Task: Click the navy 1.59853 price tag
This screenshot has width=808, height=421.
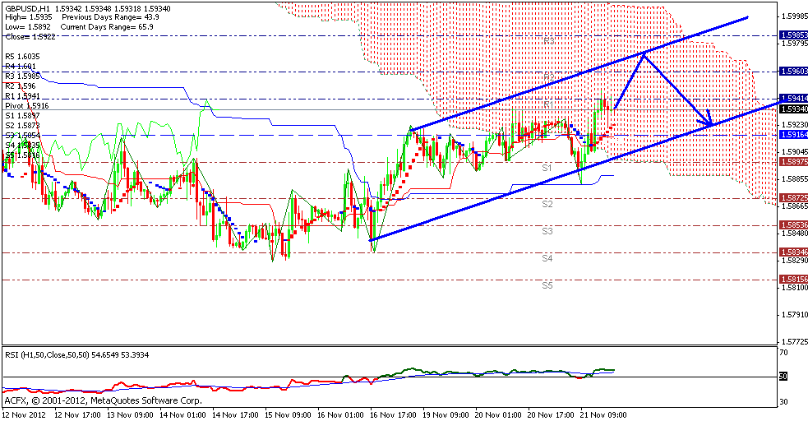Action: (793, 35)
